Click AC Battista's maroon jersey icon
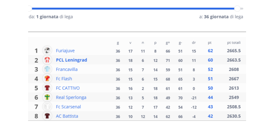The width and height of the screenshot is (273, 135). (x=47, y=116)
